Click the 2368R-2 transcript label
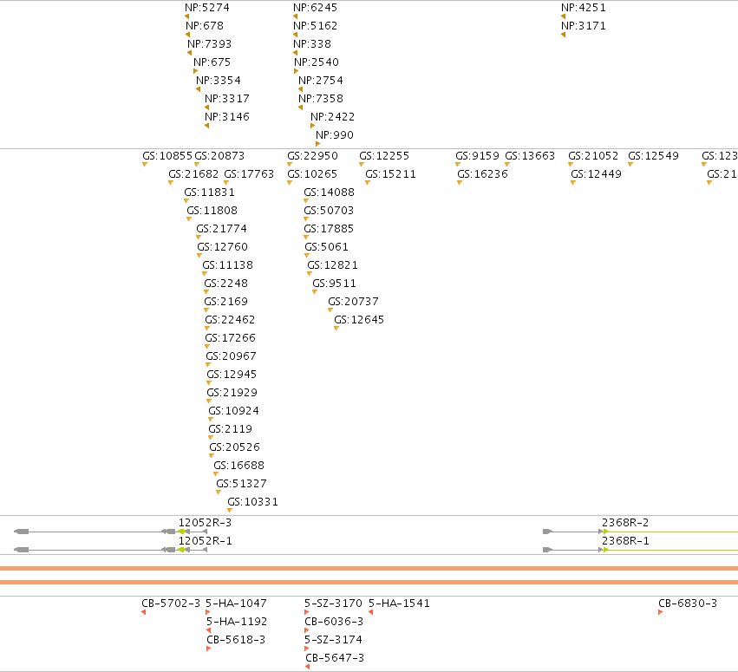Viewport: 738px width, 672px height. click(x=625, y=523)
